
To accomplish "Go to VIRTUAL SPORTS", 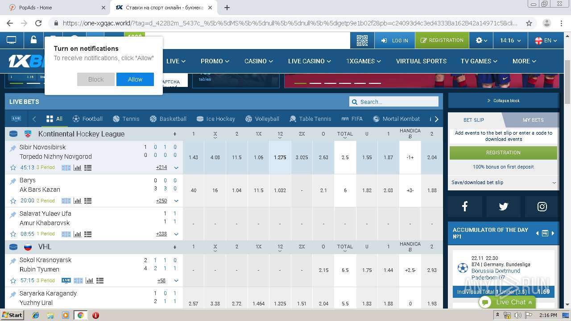I will tap(421, 61).
